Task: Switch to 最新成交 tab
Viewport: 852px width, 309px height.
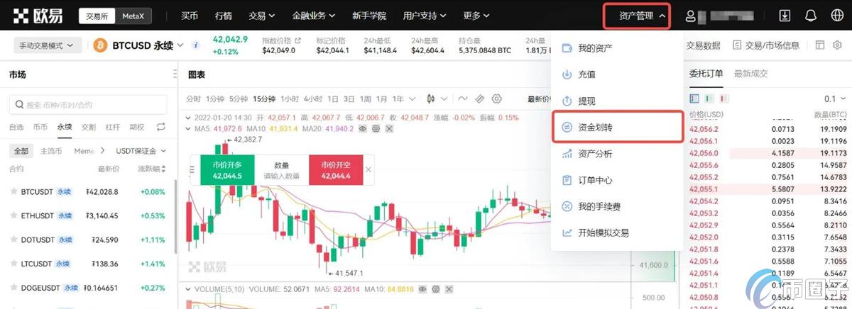Action: coord(751,74)
